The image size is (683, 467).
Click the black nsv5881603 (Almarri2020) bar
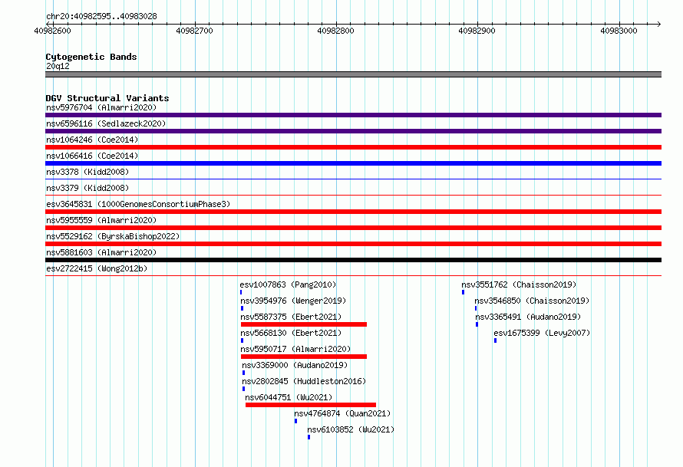[353, 260]
